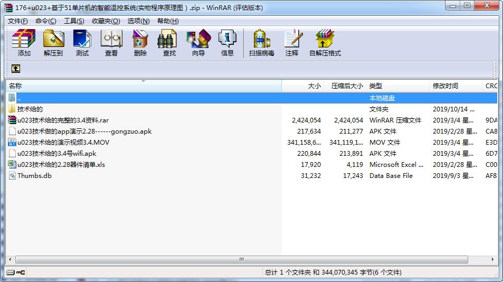Click the rar archive file icon
This screenshot has width=503, height=282.
pyautogui.click(x=12, y=120)
